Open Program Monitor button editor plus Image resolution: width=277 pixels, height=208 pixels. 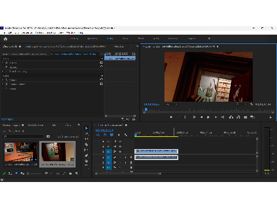pyautogui.click(x=271, y=117)
